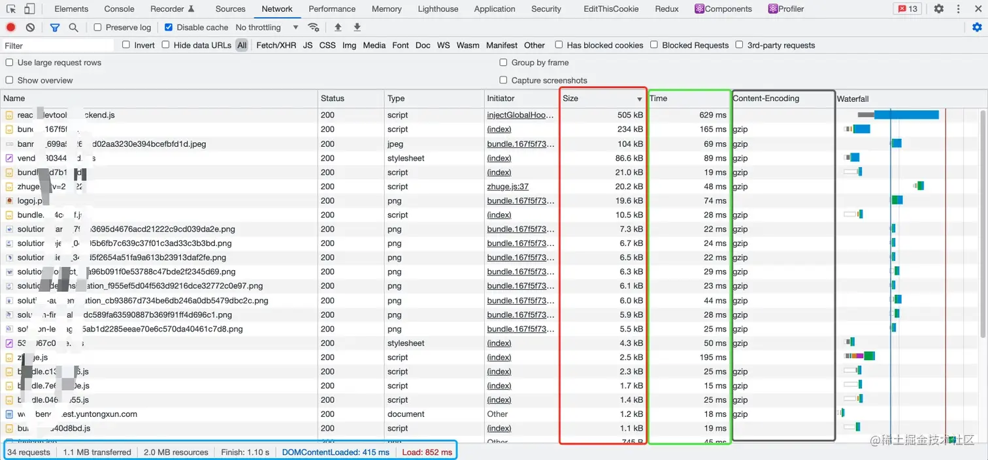Filter requests by Fetch/XHR type

coord(276,45)
